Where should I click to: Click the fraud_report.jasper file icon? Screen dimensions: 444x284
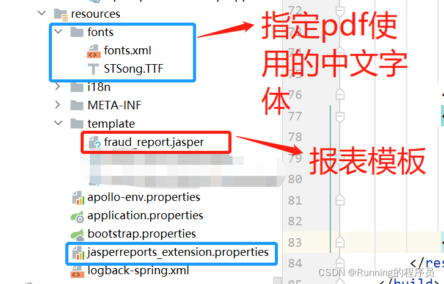click(x=95, y=142)
